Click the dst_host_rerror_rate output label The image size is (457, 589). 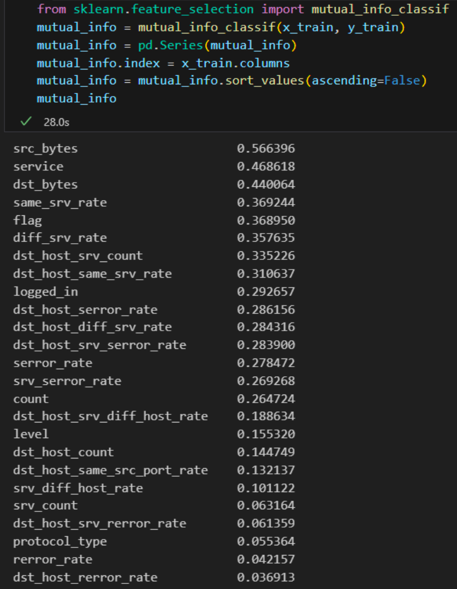[x=85, y=577]
